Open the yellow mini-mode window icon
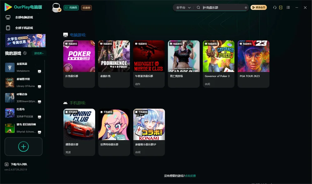The height and width of the screenshot is (184, 312). (x=281, y=7)
